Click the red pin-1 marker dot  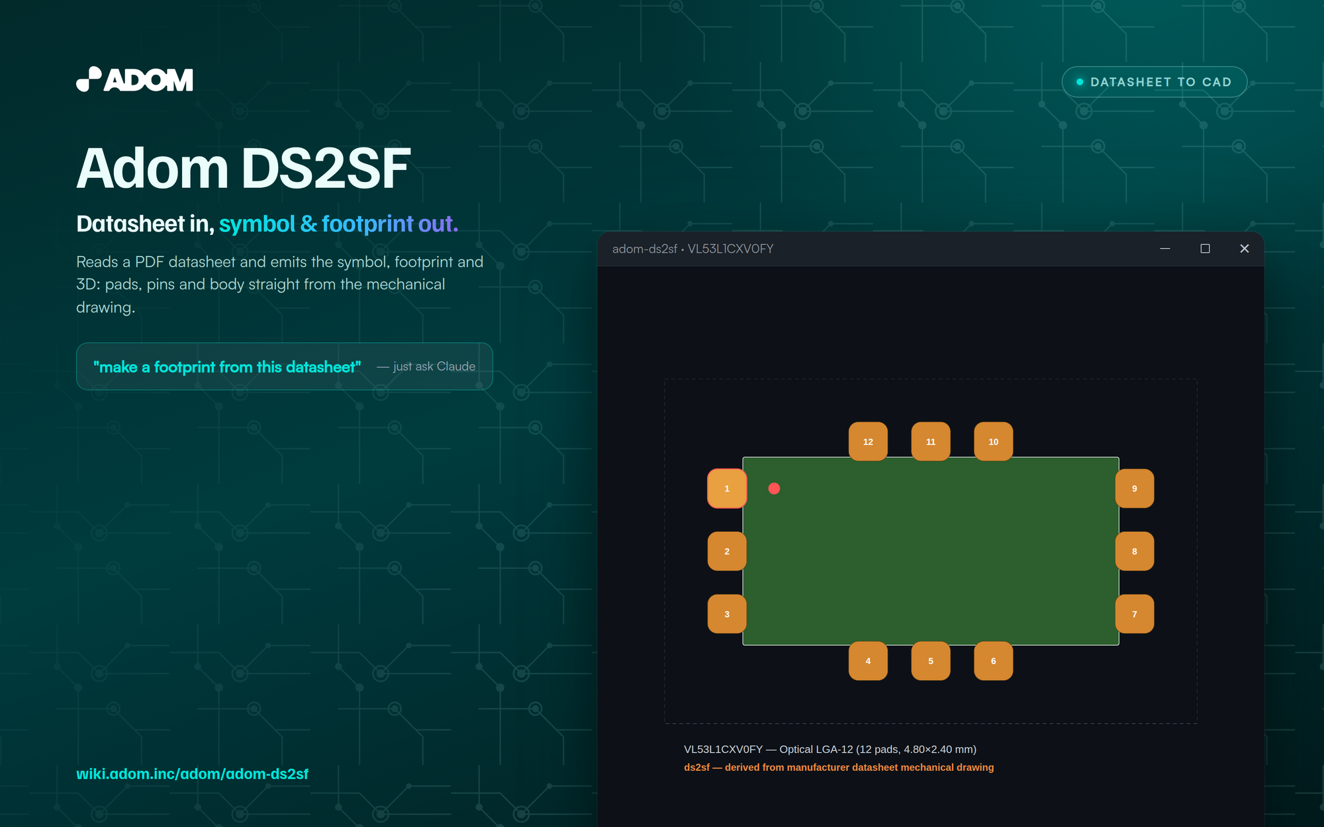[774, 488]
